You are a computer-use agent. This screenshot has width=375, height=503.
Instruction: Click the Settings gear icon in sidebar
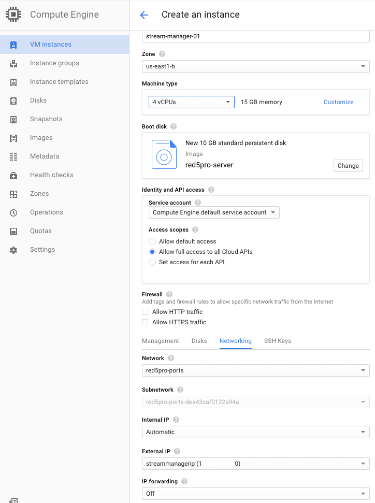pos(13,250)
